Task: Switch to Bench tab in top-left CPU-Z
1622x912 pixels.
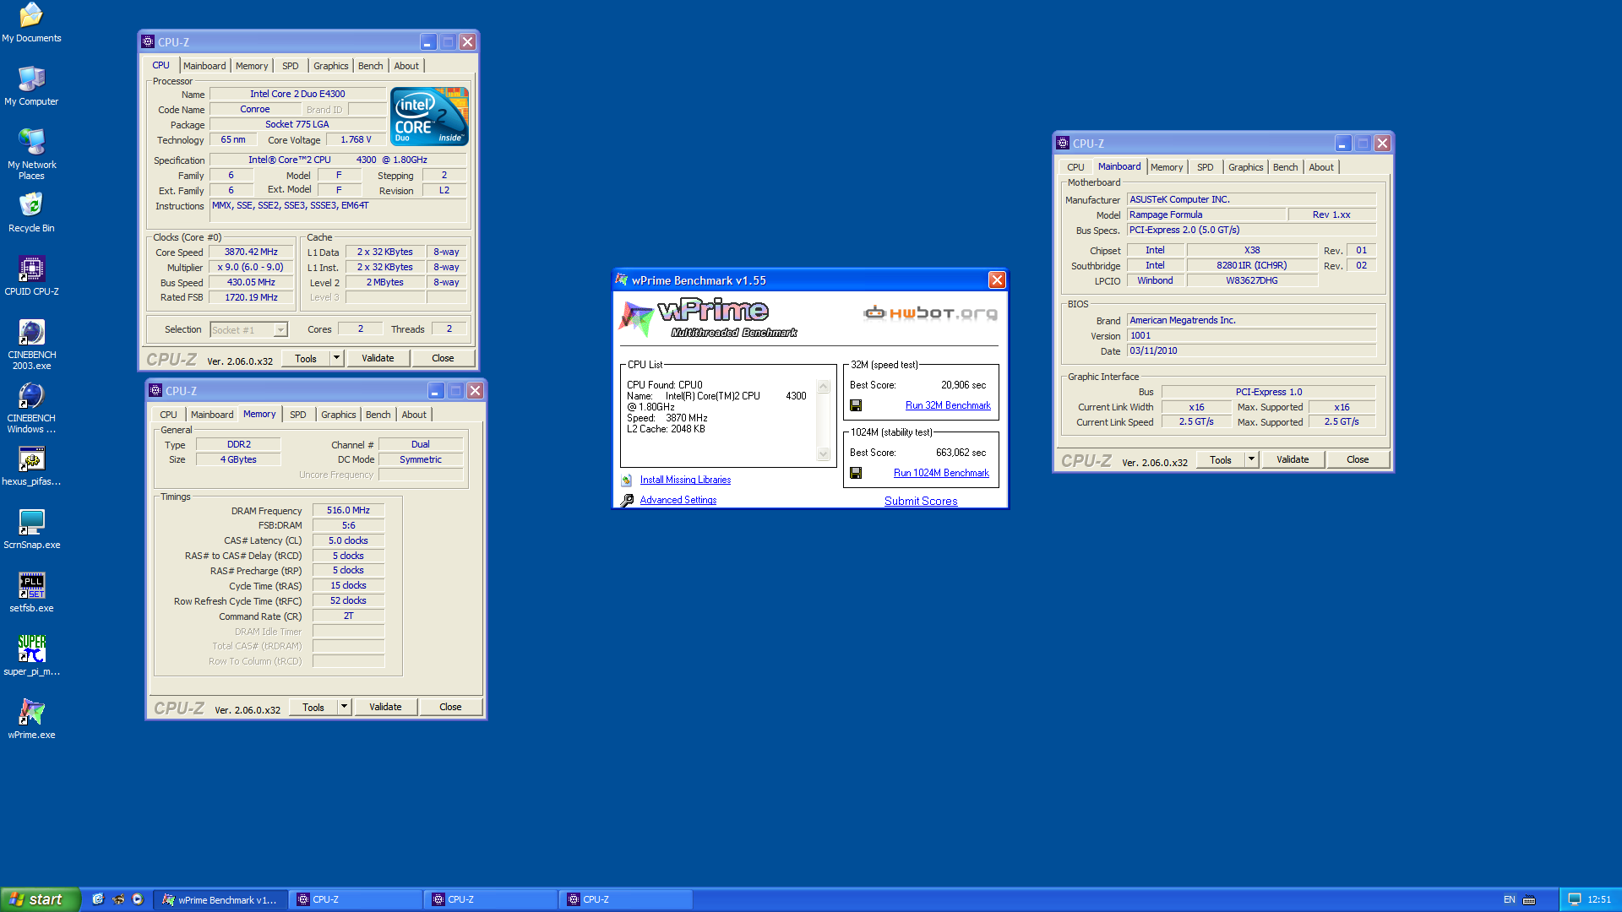Action: click(370, 66)
